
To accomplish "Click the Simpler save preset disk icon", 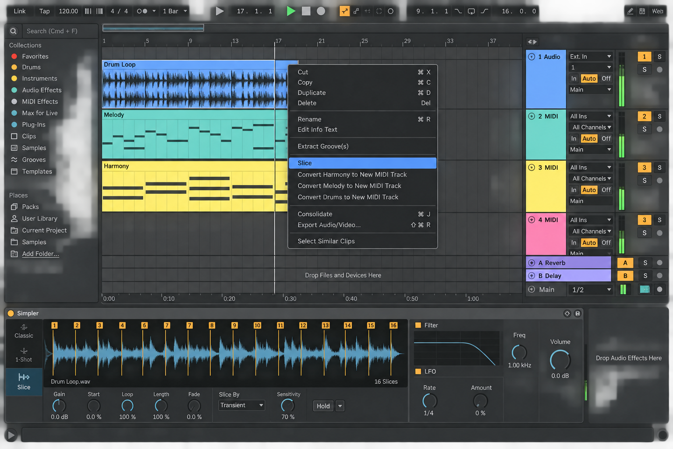I will (x=577, y=313).
